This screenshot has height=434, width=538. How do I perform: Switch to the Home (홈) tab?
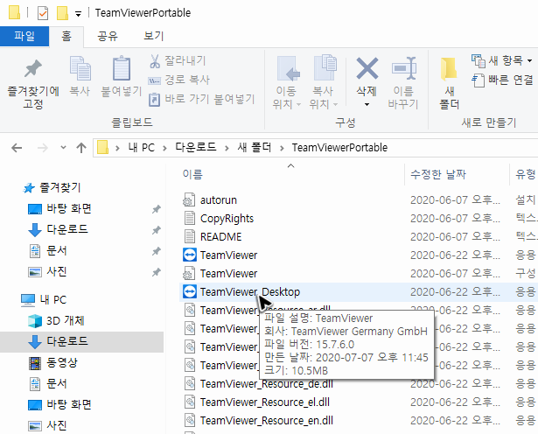point(66,37)
